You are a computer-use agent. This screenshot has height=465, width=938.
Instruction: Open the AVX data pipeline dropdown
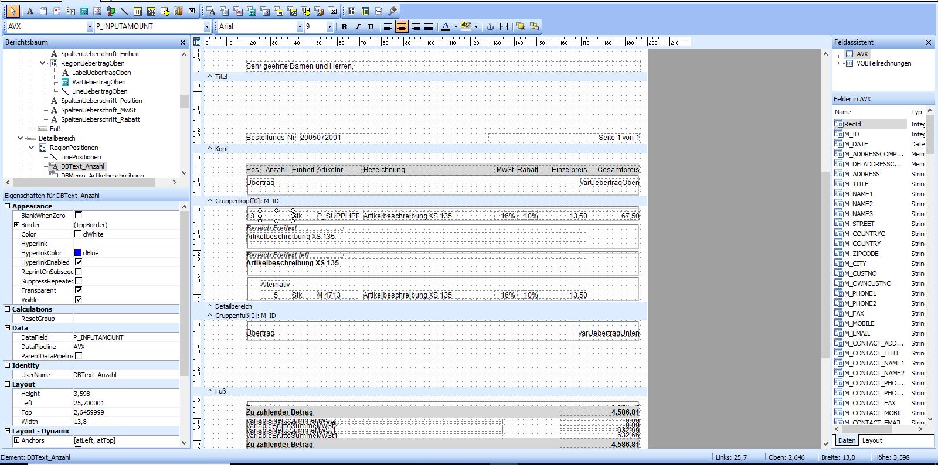[x=90, y=26]
